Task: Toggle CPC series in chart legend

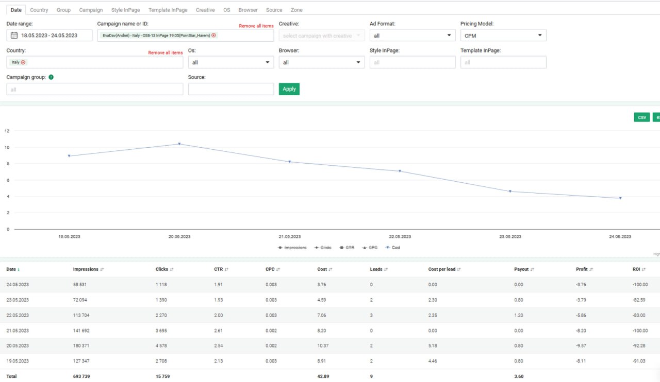Action: pyautogui.click(x=370, y=248)
